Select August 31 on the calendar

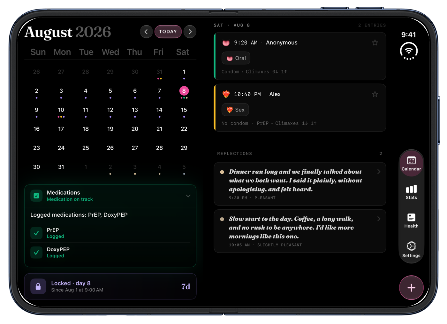click(61, 167)
